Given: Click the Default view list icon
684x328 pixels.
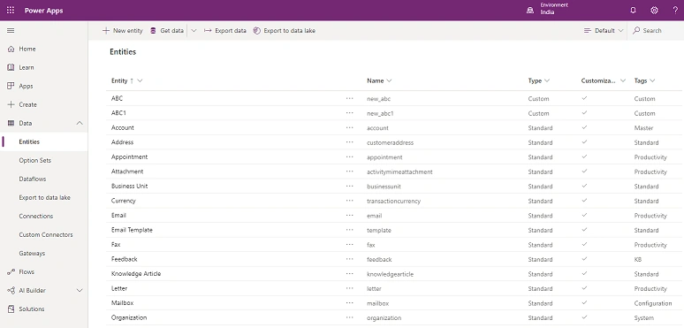Looking at the screenshot, I should coord(588,31).
